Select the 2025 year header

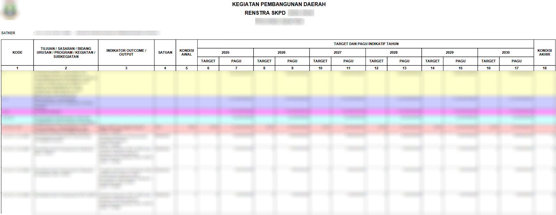pyautogui.click(x=225, y=52)
